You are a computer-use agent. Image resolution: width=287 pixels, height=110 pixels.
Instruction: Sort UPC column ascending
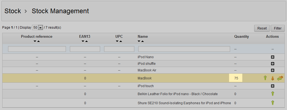[x=121, y=41]
